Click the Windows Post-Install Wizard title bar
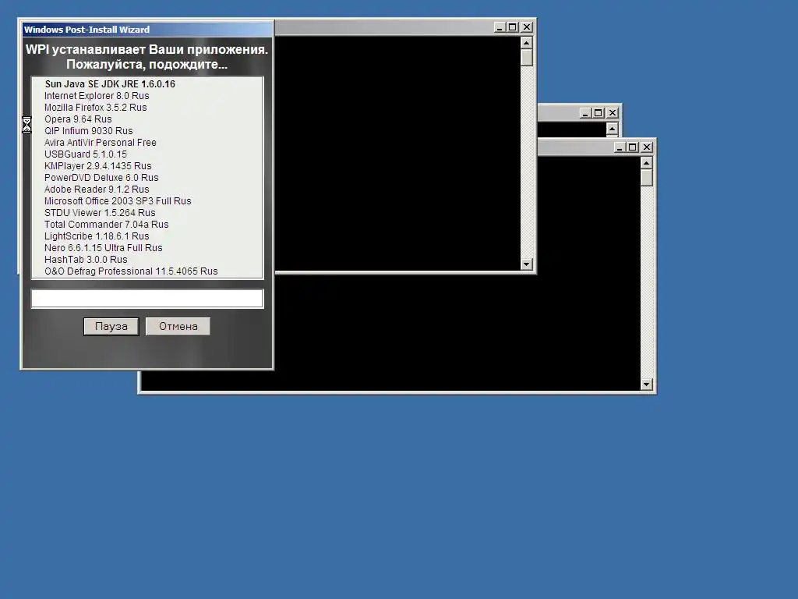Image resolution: width=798 pixels, height=599 pixels. pyautogui.click(x=147, y=30)
